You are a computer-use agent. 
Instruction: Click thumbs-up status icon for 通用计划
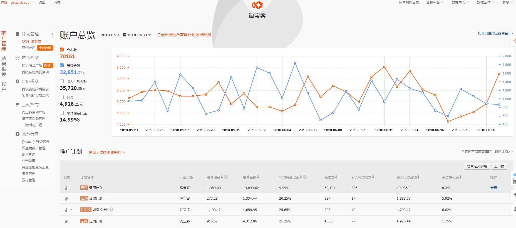66,188
